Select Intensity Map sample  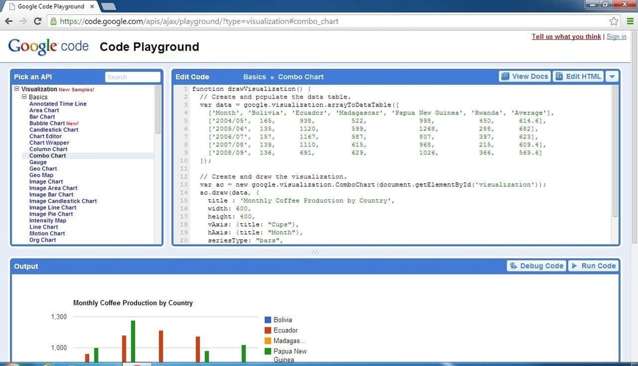(47, 221)
